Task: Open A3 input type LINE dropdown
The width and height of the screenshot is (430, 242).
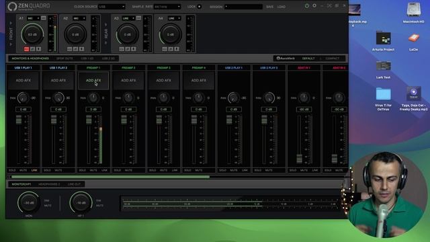Action: [x=128, y=18]
